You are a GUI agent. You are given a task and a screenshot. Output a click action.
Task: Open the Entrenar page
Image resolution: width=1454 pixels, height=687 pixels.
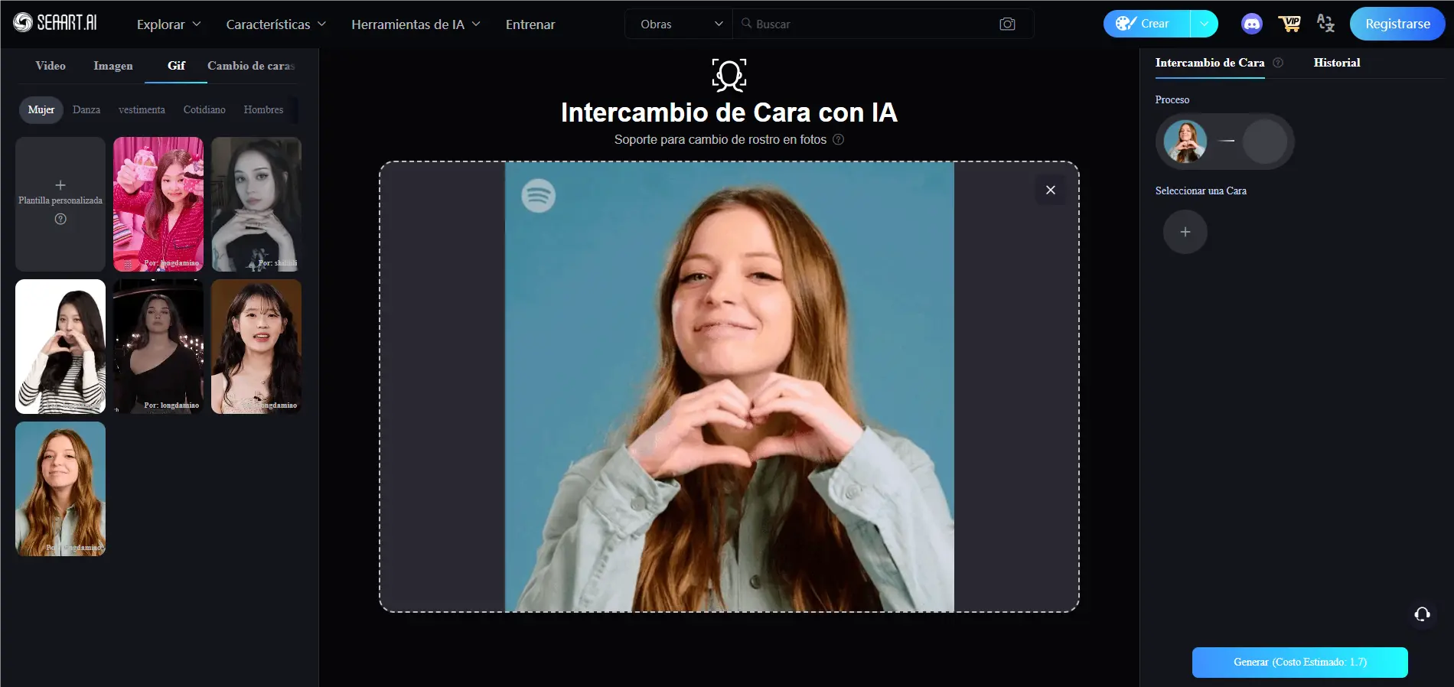(530, 24)
